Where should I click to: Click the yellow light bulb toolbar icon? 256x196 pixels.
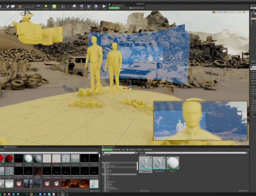click(x=46, y=6)
